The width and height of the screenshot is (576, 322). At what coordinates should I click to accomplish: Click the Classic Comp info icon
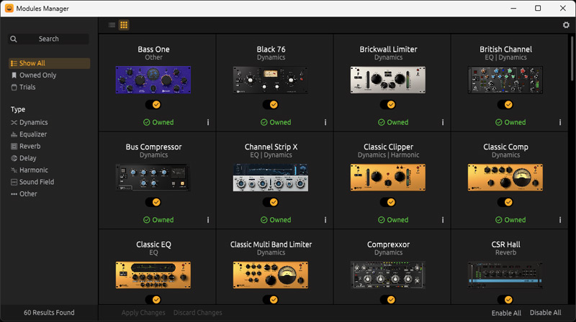tap(560, 220)
